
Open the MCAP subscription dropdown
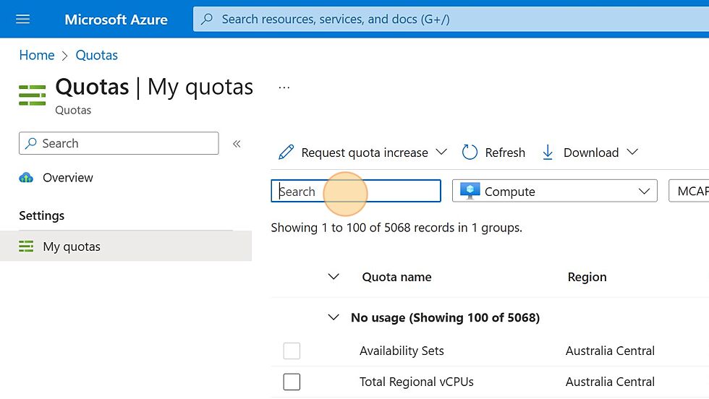click(689, 191)
